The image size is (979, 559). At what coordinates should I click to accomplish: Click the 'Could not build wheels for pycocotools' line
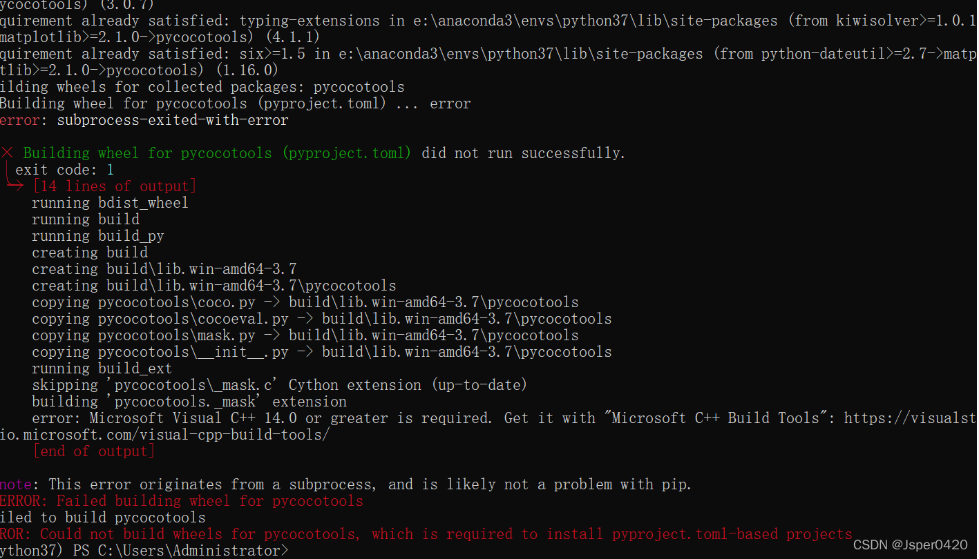click(426, 534)
